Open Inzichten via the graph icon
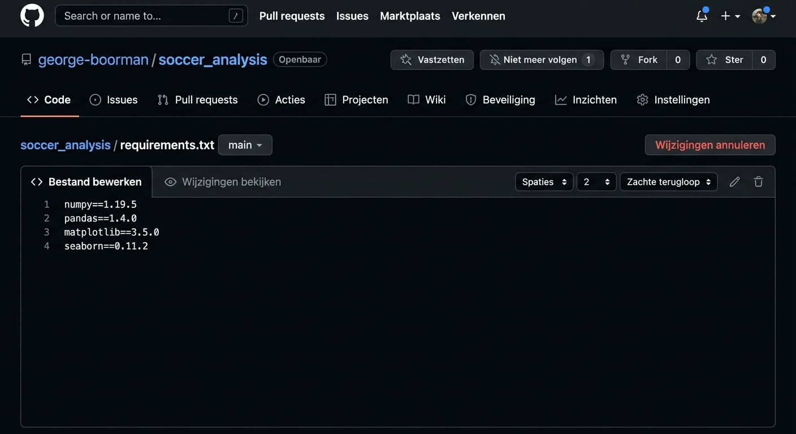 [x=560, y=99]
